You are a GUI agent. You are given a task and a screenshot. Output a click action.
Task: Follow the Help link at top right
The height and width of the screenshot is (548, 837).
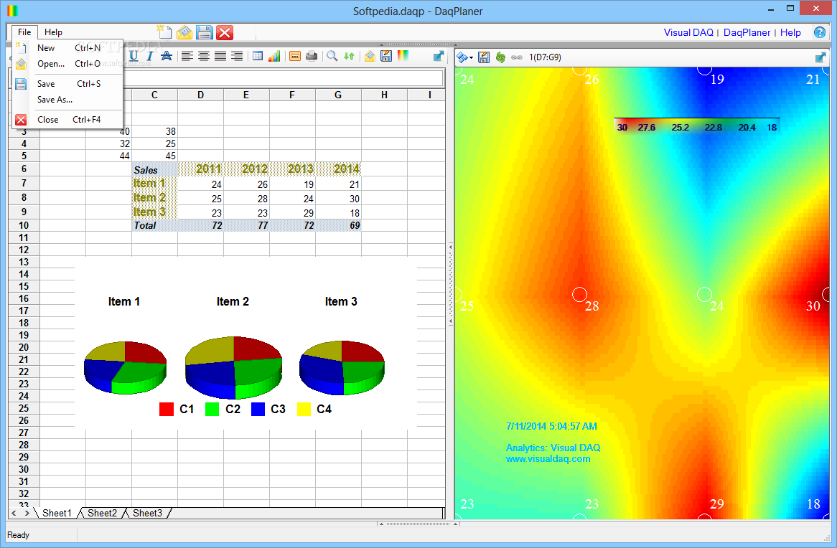tap(790, 32)
